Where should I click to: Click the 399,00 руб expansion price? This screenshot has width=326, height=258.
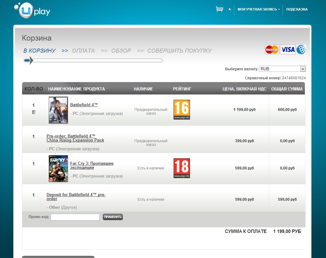(x=245, y=141)
